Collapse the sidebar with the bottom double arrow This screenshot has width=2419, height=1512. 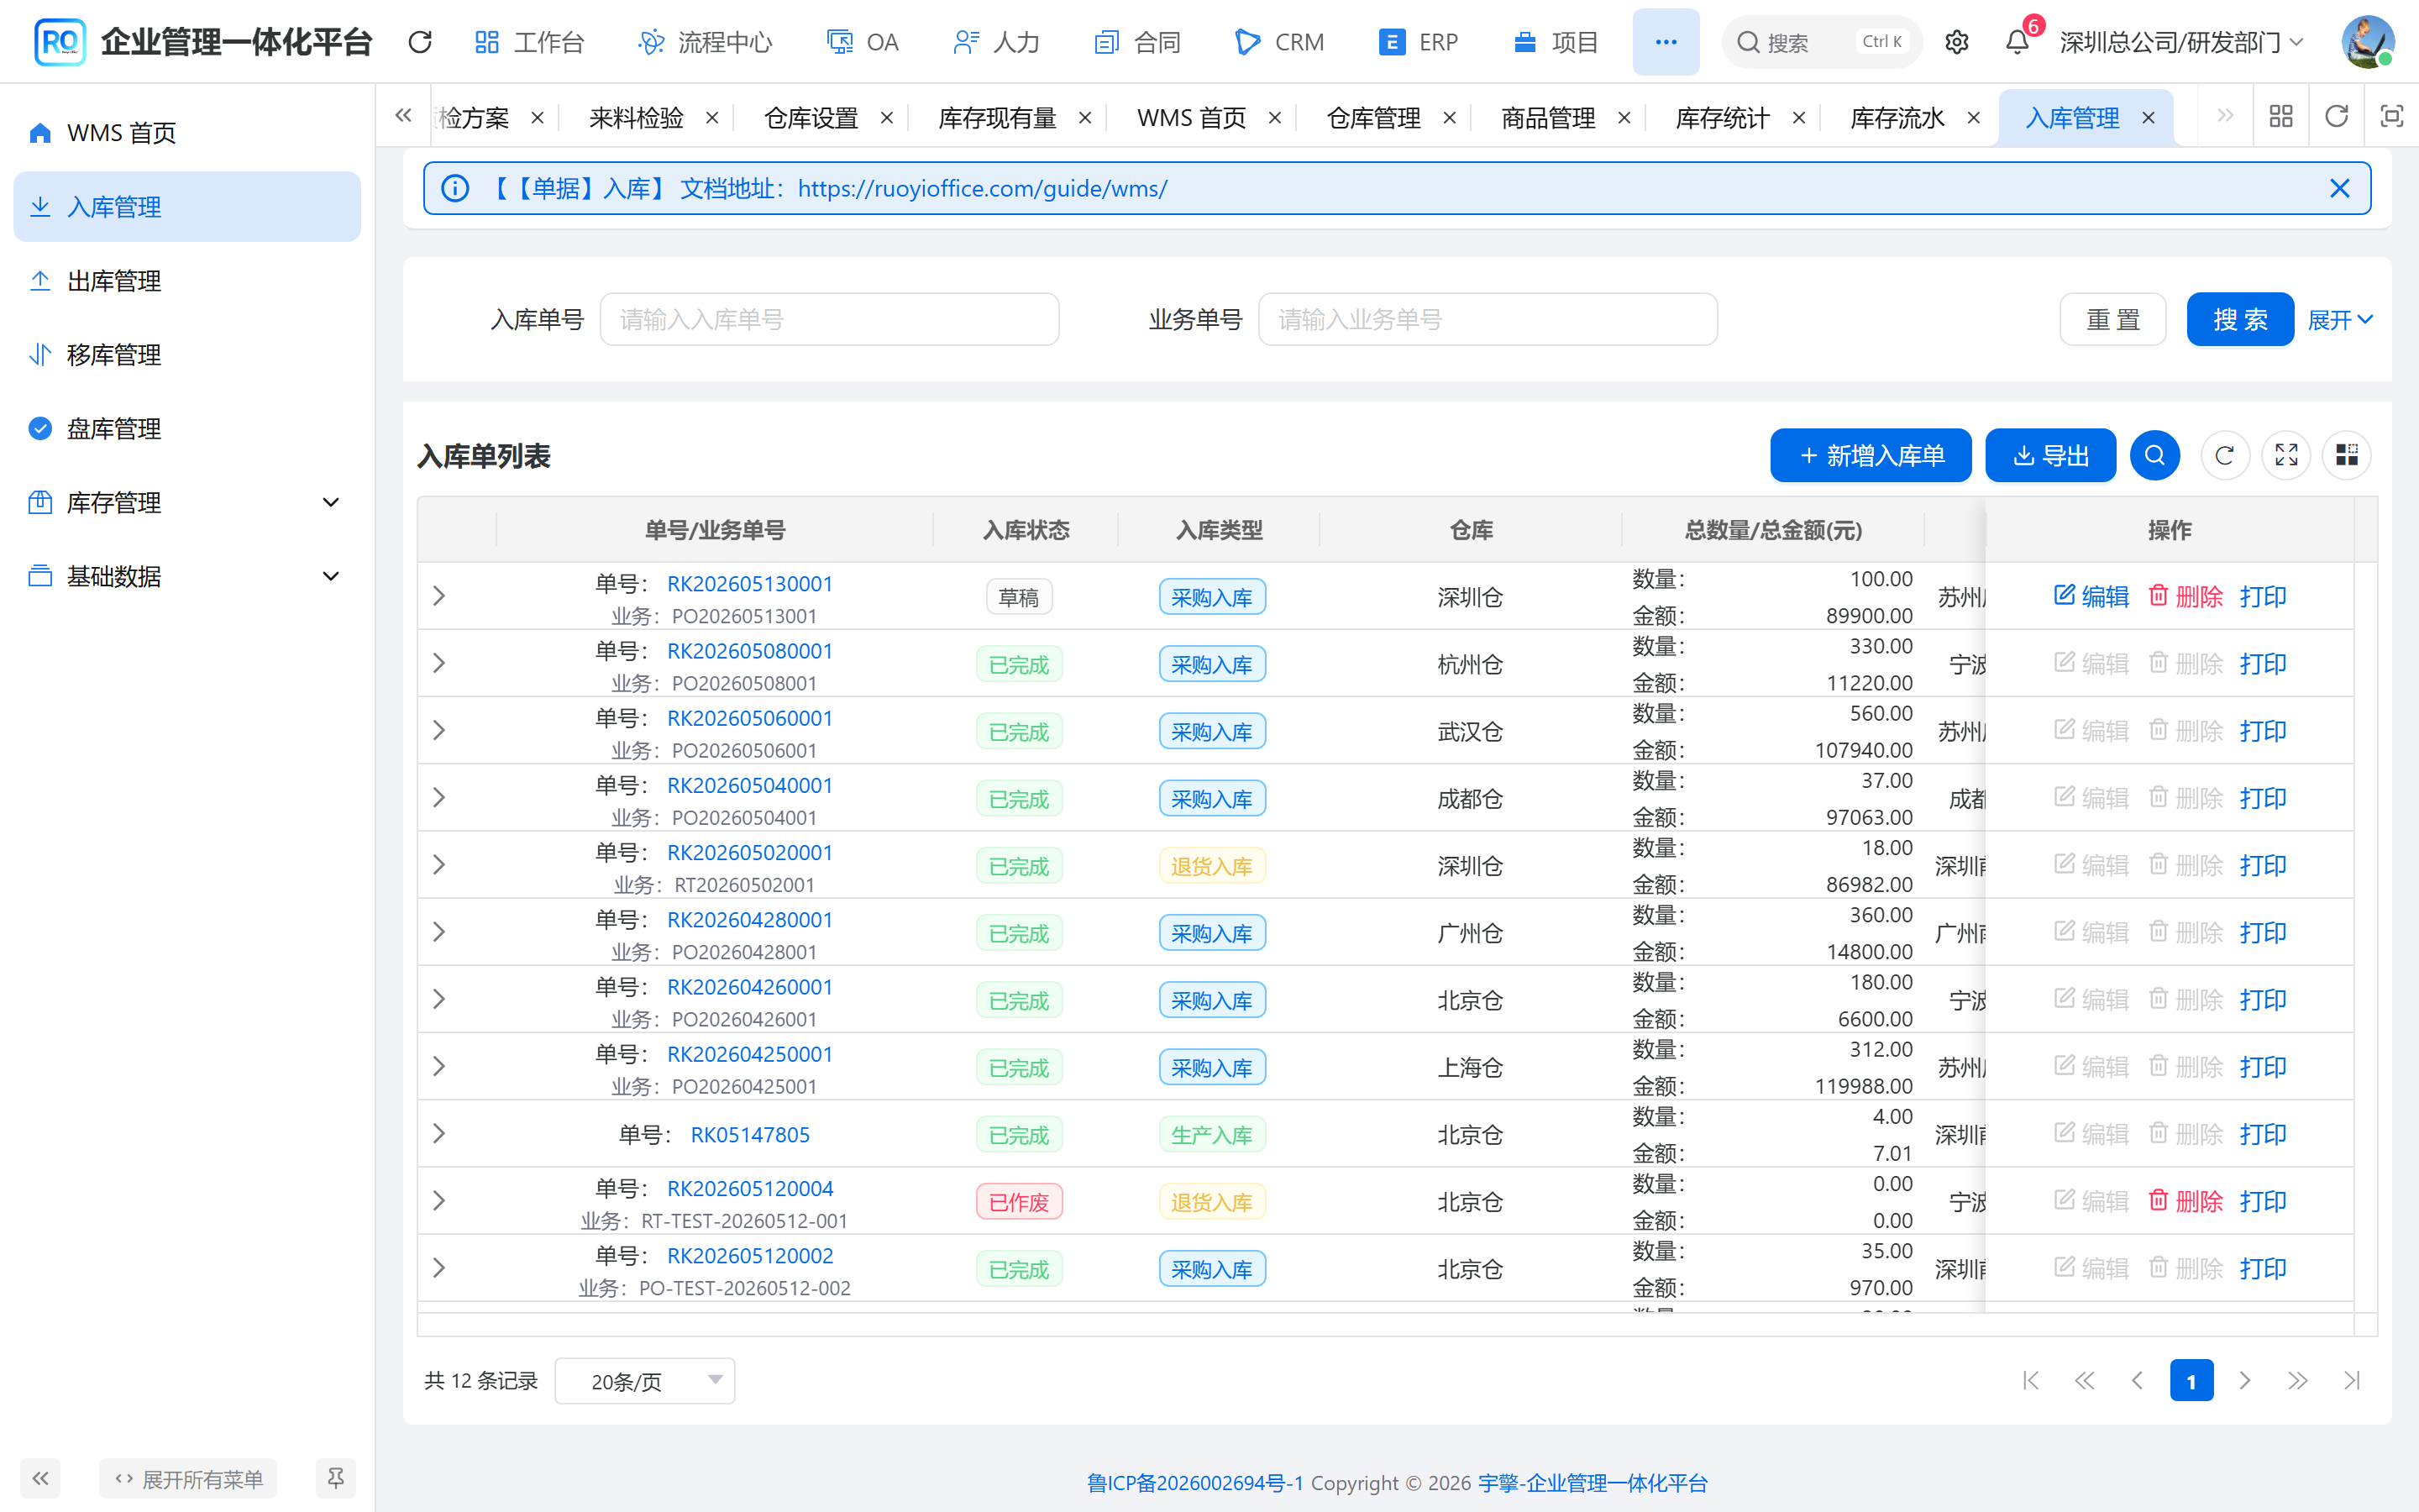pyautogui.click(x=41, y=1478)
